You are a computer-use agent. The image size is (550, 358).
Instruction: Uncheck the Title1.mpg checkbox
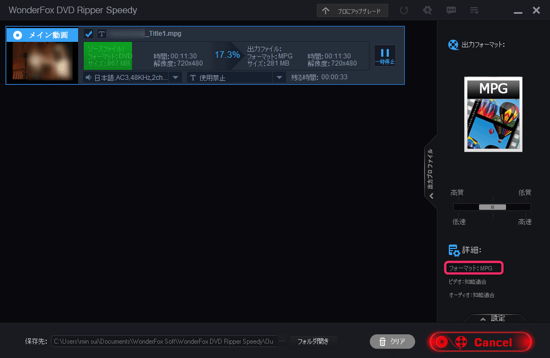[89, 34]
